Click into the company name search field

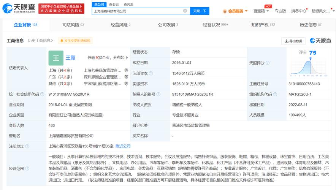[137, 11]
